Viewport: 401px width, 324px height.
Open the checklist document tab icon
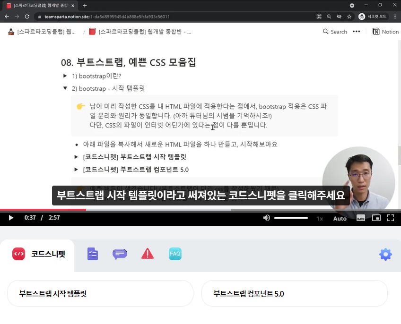click(x=93, y=254)
